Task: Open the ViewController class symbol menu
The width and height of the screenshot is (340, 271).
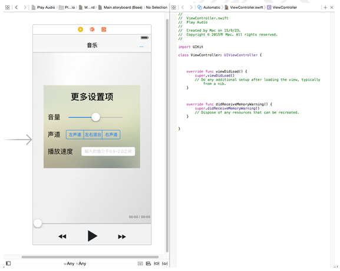Action: pos(282,8)
